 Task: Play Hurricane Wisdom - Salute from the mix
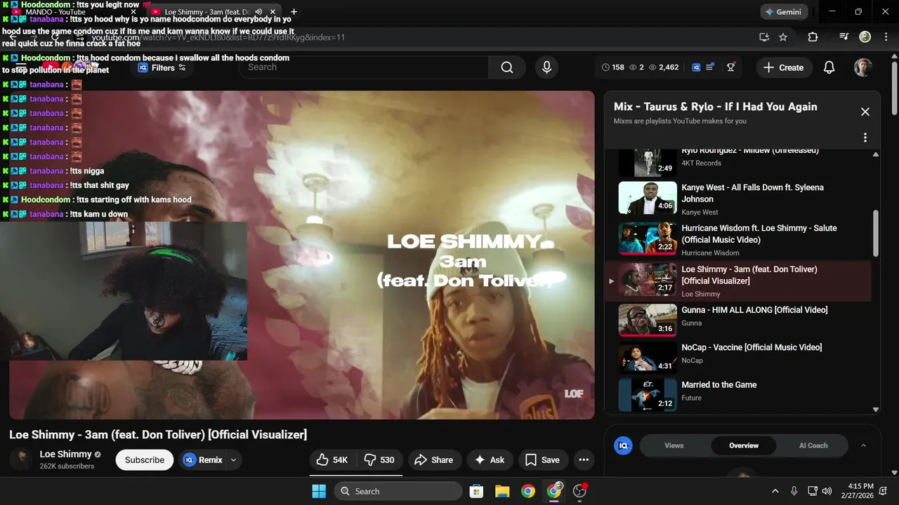coord(737,240)
